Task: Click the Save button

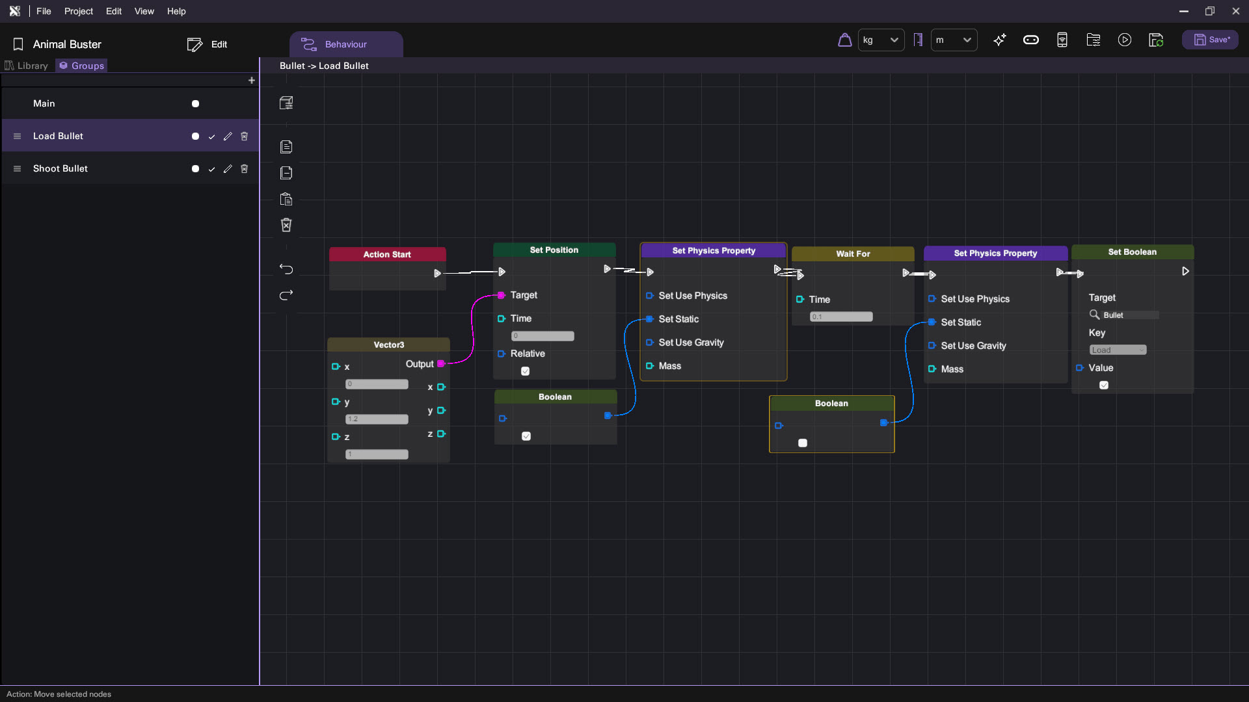Action: pos(1211,40)
